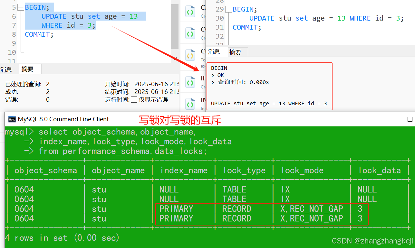This screenshot has width=415, height=248.
Task: Click the UPDATE statement in the message output
Action: pos(269,103)
